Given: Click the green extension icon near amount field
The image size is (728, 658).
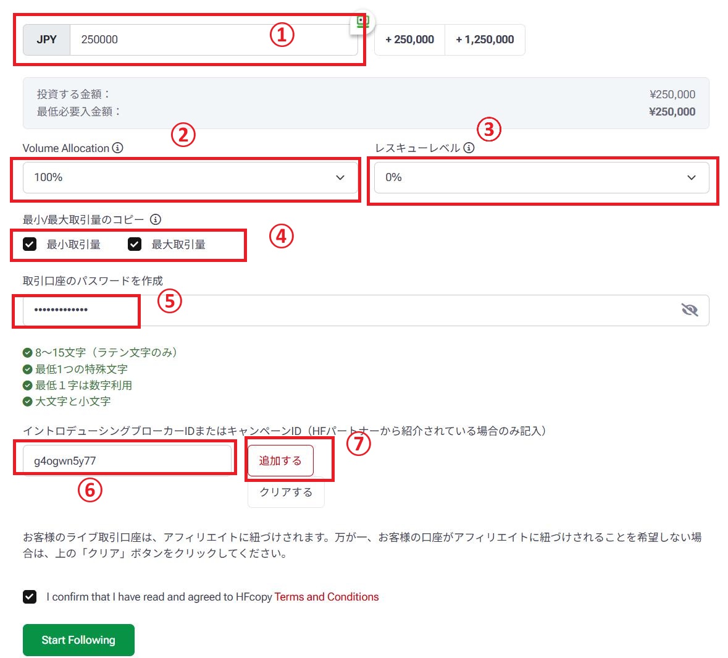Looking at the screenshot, I should click(x=362, y=22).
